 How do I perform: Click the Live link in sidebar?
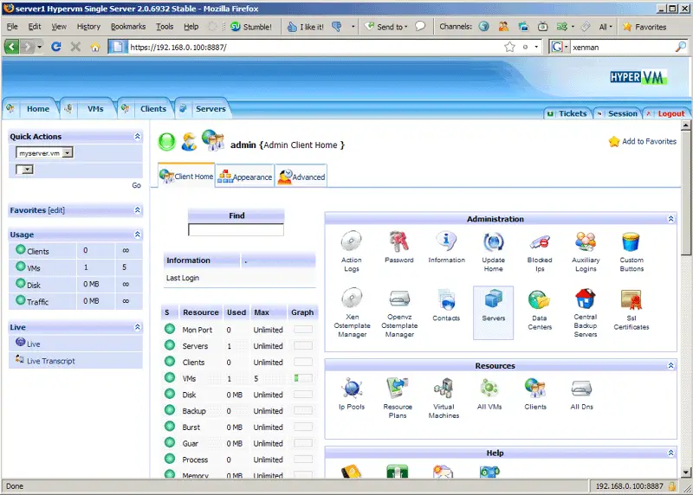click(x=33, y=344)
